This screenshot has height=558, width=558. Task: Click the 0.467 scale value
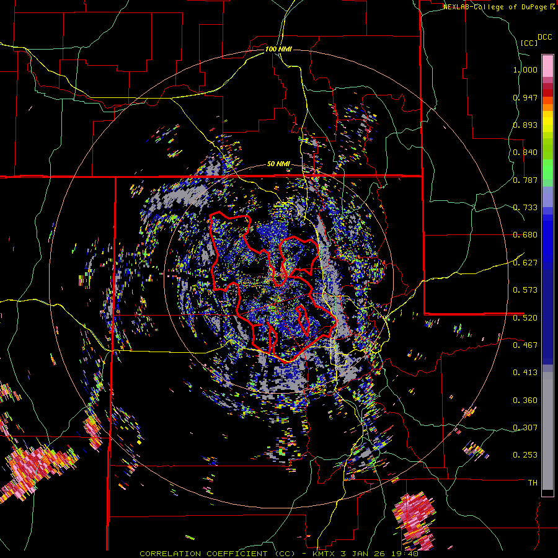pos(525,345)
